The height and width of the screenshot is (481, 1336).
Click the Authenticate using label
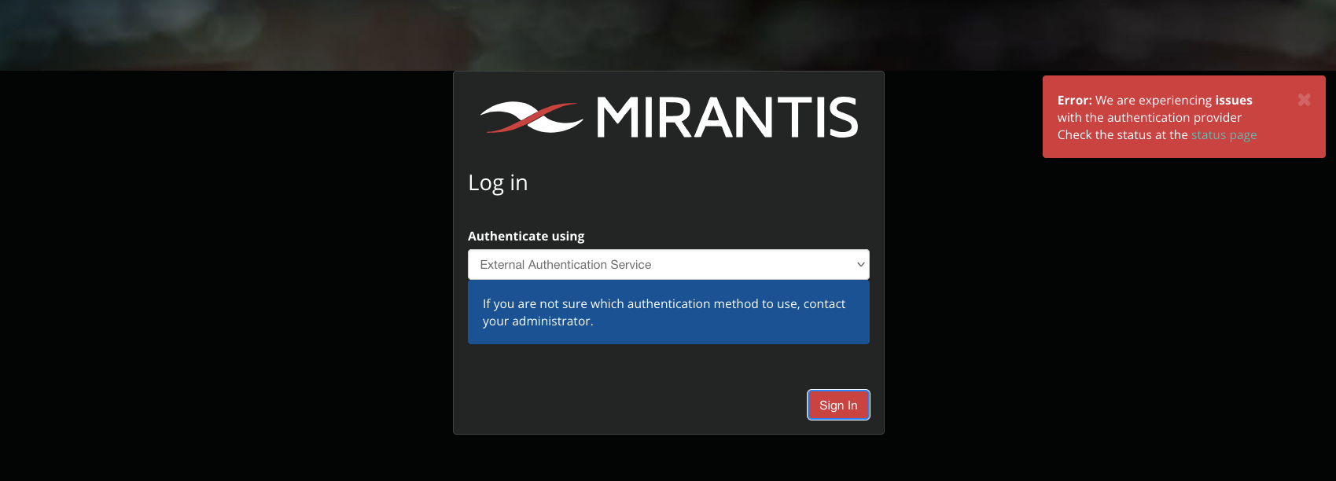[526, 237]
